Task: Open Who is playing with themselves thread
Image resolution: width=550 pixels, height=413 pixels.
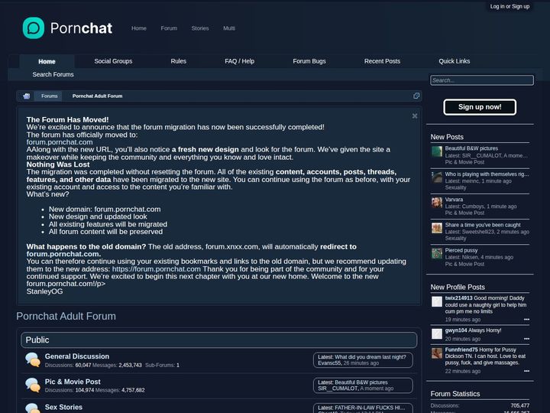Action: click(487, 174)
